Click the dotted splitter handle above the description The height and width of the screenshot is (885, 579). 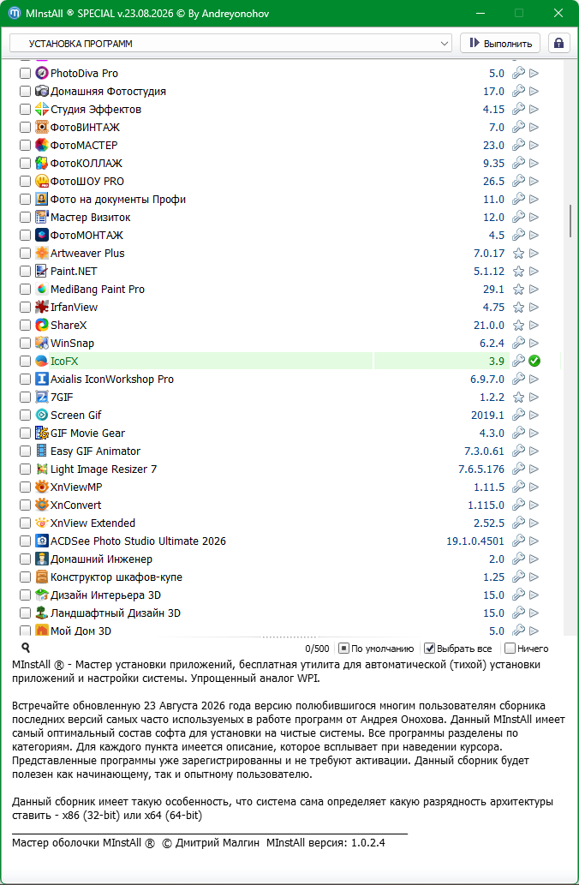pyautogui.click(x=289, y=637)
